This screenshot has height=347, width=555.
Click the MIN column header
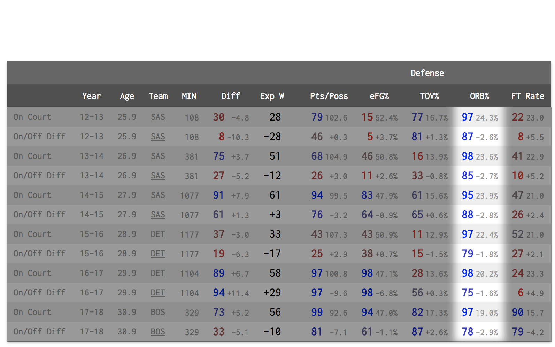[x=189, y=96]
